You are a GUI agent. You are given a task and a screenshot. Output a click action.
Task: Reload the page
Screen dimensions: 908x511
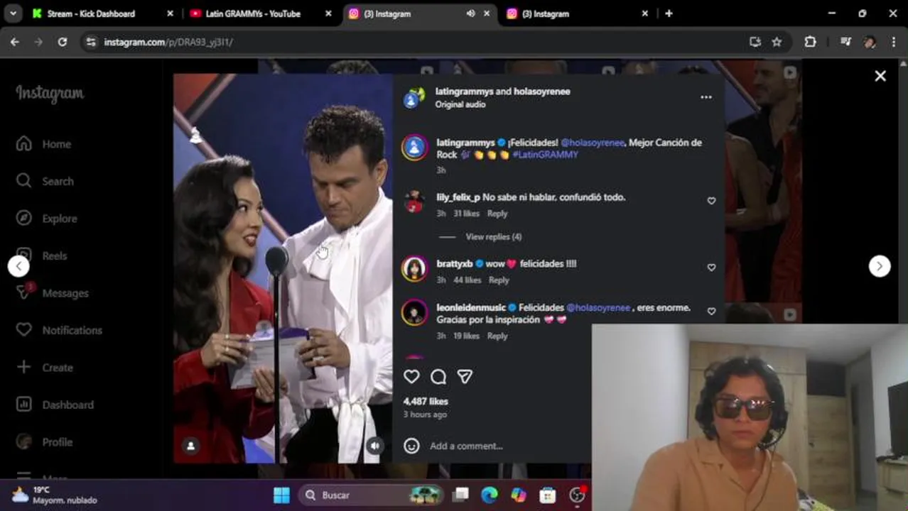[62, 42]
